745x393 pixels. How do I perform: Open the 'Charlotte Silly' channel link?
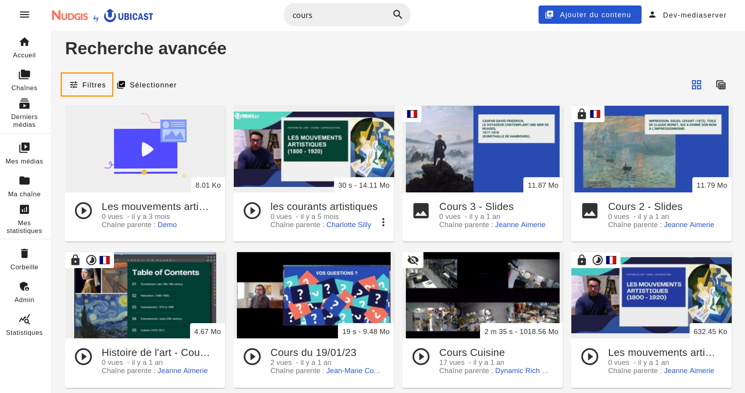tap(348, 225)
